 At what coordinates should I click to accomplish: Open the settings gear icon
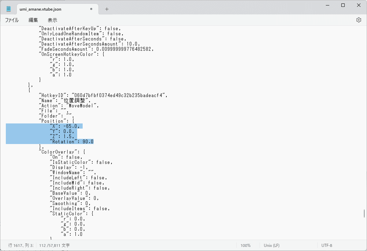click(x=358, y=20)
